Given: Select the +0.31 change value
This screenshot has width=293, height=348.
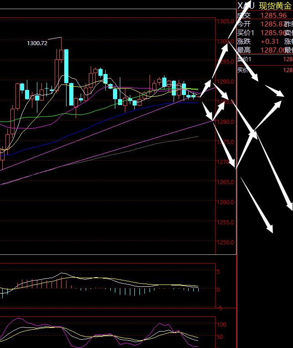Looking at the screenshot, I should (270, 42).
